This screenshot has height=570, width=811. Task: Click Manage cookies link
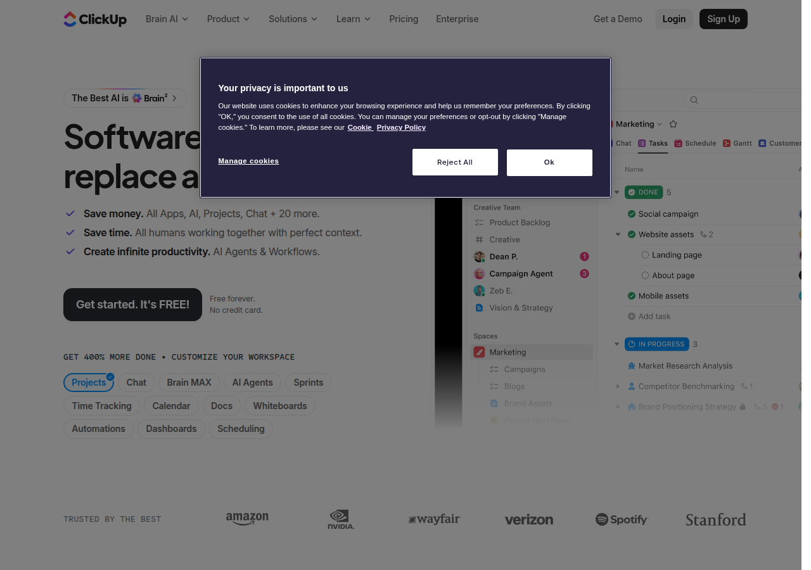tap(248, 161)
